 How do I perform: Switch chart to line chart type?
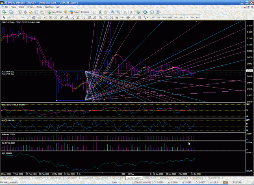(106, 12)
